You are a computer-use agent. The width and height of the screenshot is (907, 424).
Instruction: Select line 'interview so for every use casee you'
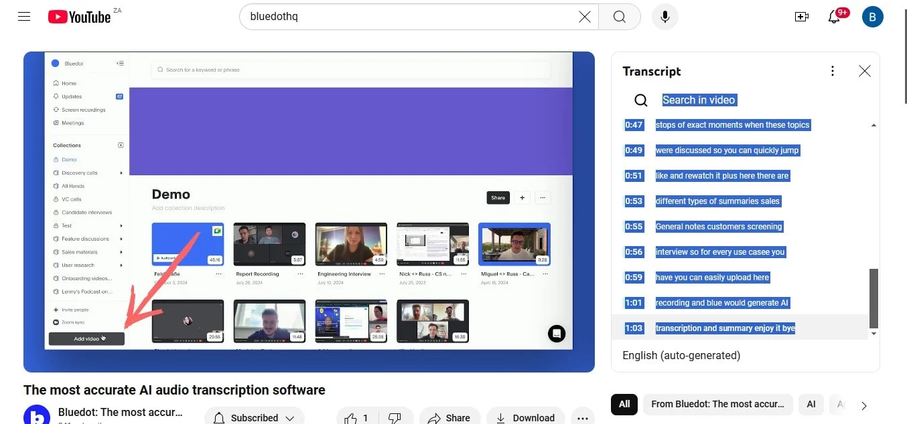[x=720, y=252]
